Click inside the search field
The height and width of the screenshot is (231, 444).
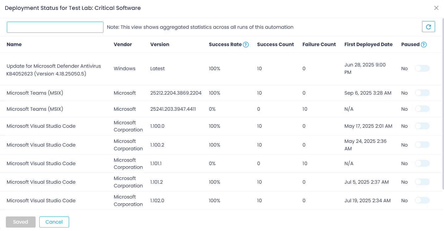tap(55, 27)
